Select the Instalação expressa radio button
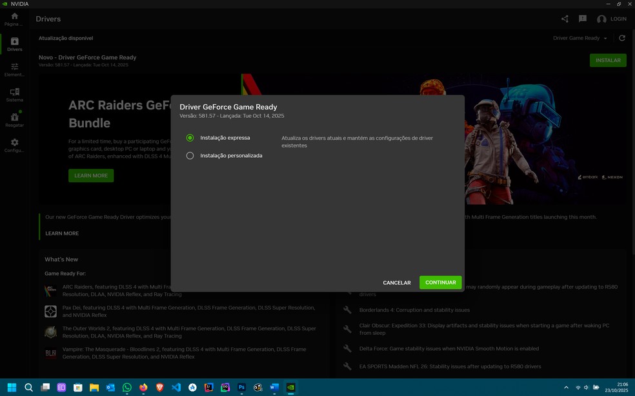The width and height of the screenshot is (635, 396). (x=190, y=138)
